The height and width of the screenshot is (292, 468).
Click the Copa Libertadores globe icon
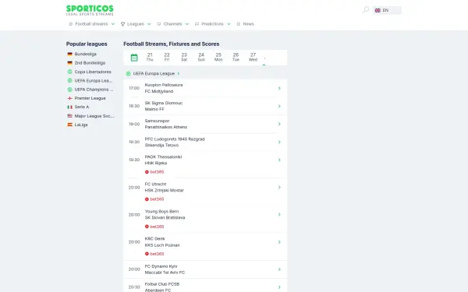(x=70, y=72)
